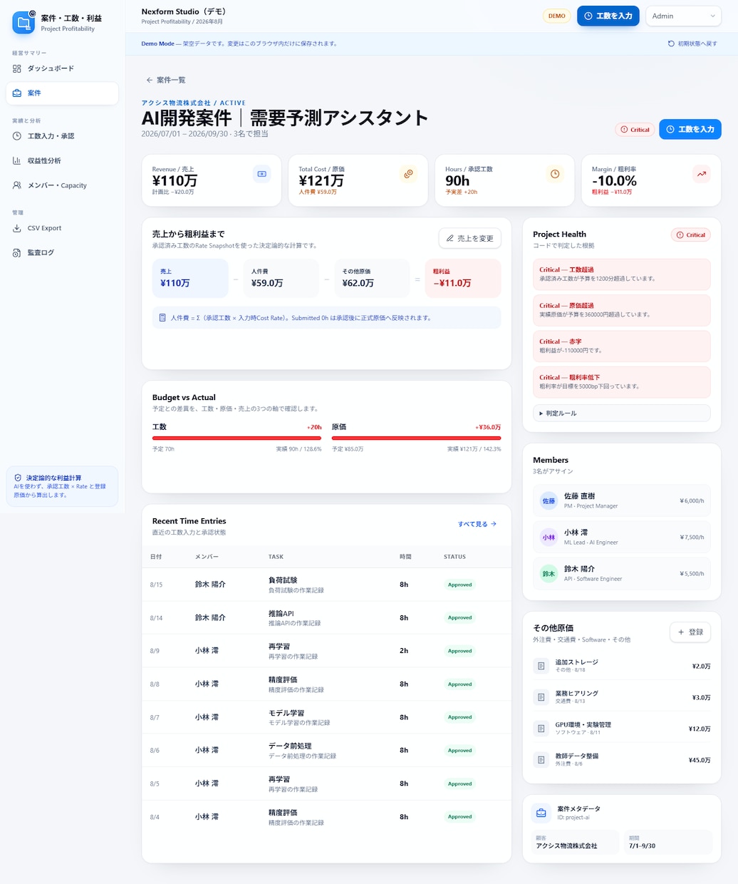
Task: Click the person icon for メンバー・Capacity
Action: coord(17,185)
